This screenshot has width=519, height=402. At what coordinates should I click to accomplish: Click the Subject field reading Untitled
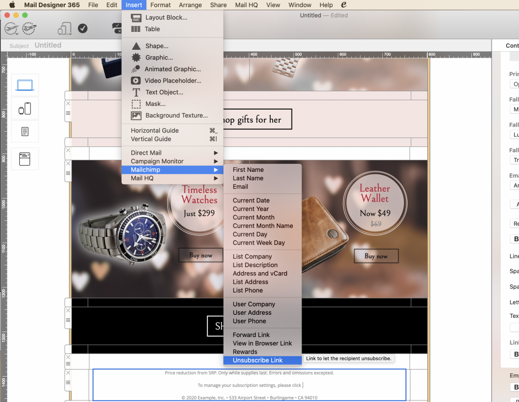48,45
